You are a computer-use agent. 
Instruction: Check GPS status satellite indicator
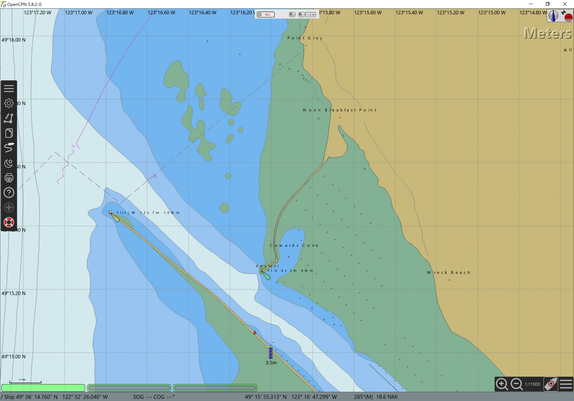[567, 16]
